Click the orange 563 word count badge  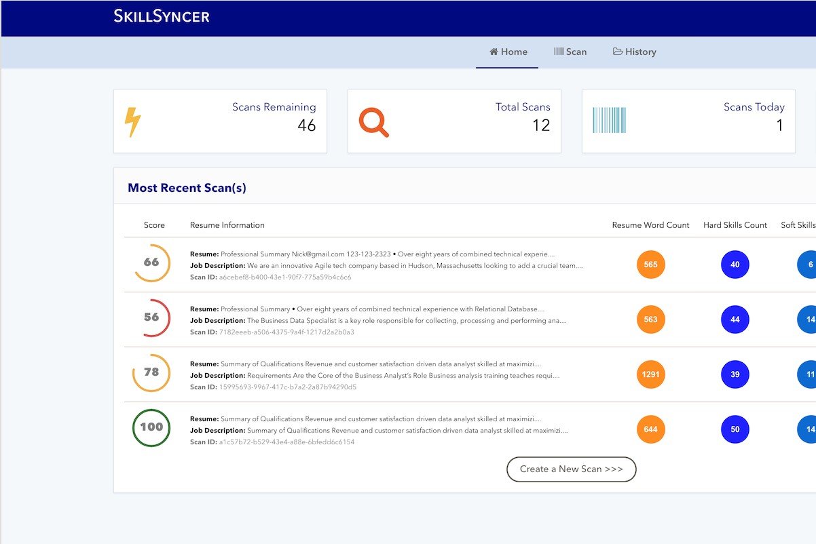click(651, 319)
